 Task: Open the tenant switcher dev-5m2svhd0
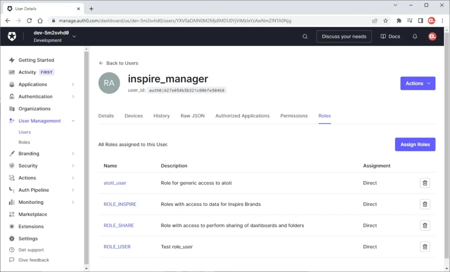[54, 37]
